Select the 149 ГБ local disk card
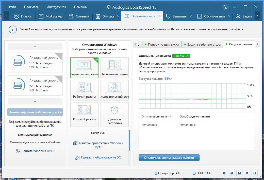Screen dimensions: 264x180 [x=35, y=62]
